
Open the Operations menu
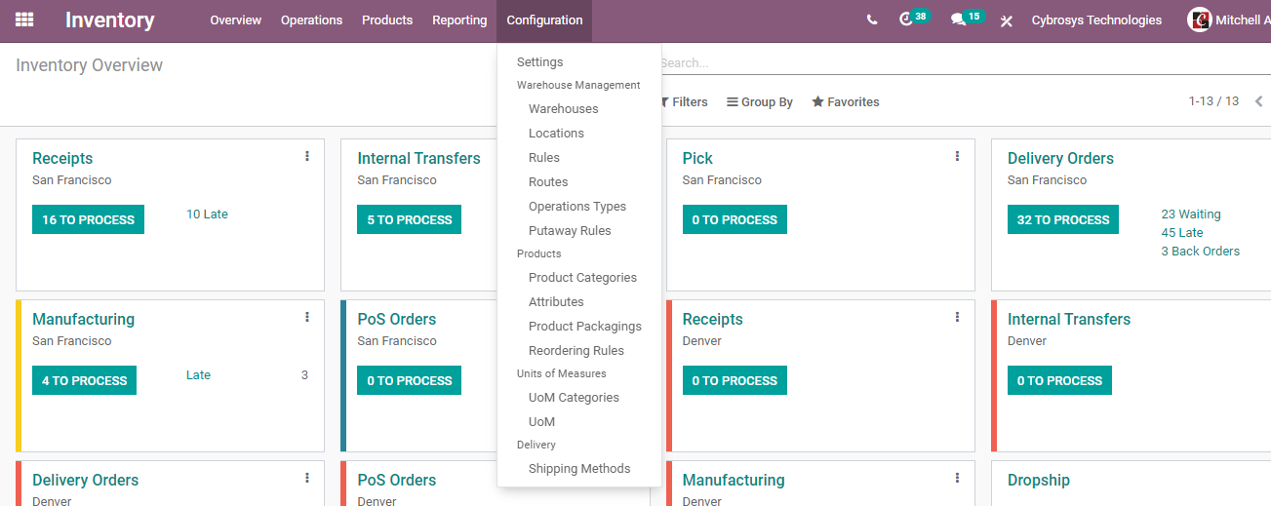coord(311,19)
